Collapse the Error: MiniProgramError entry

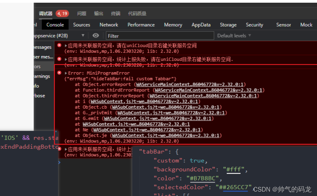click(66, 73)
